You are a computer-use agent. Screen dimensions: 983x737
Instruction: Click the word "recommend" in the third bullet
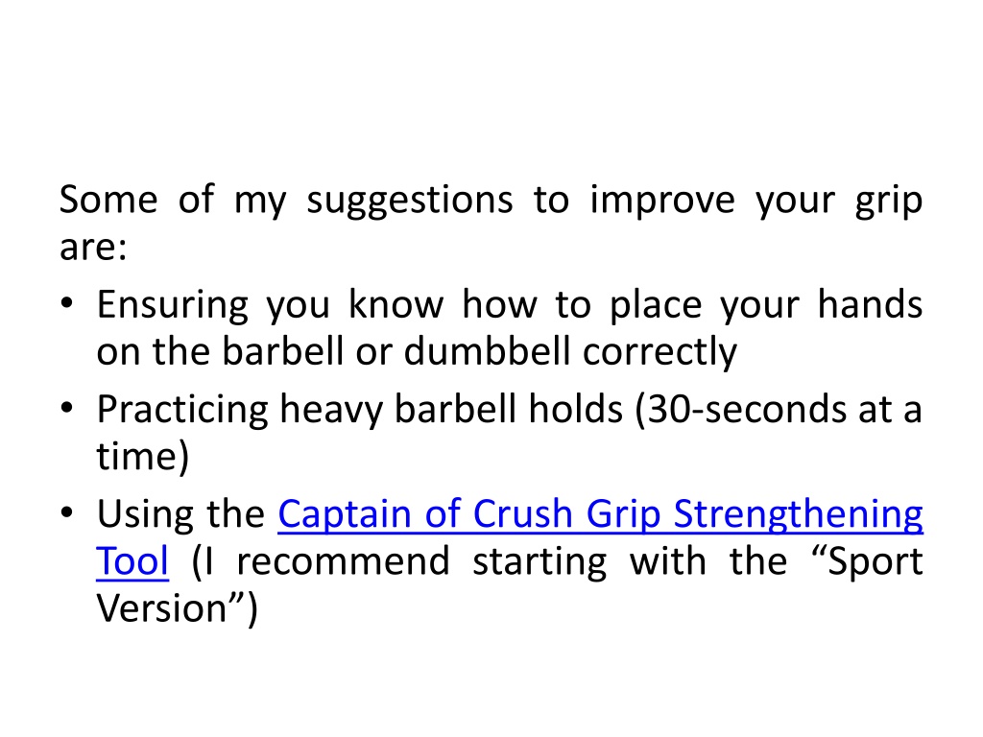point(344,560)
